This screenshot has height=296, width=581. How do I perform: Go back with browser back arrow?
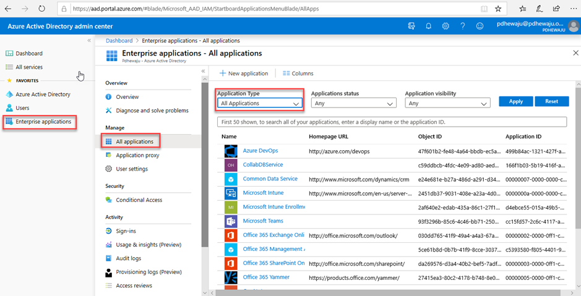(8, 9)
